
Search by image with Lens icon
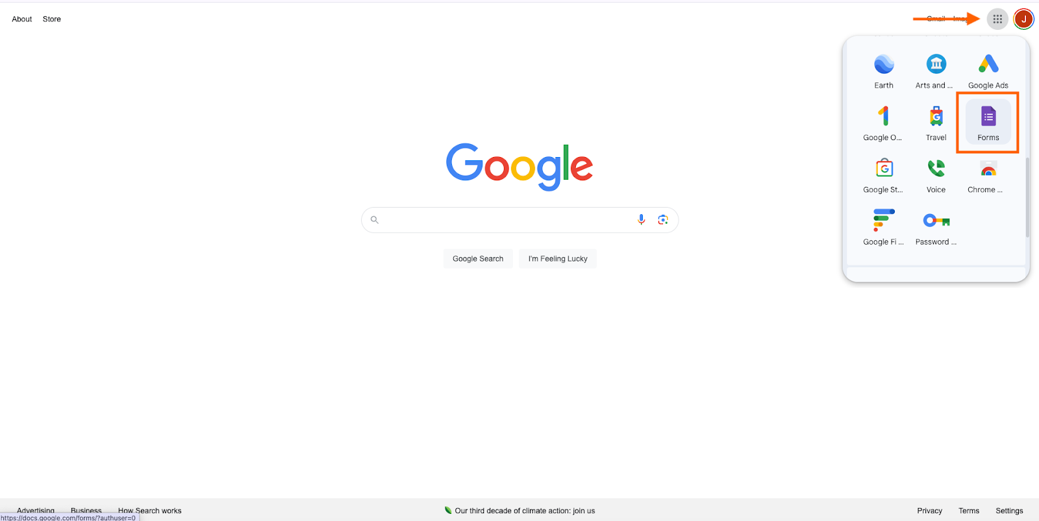pyautogui.click(x=662, y=219)
